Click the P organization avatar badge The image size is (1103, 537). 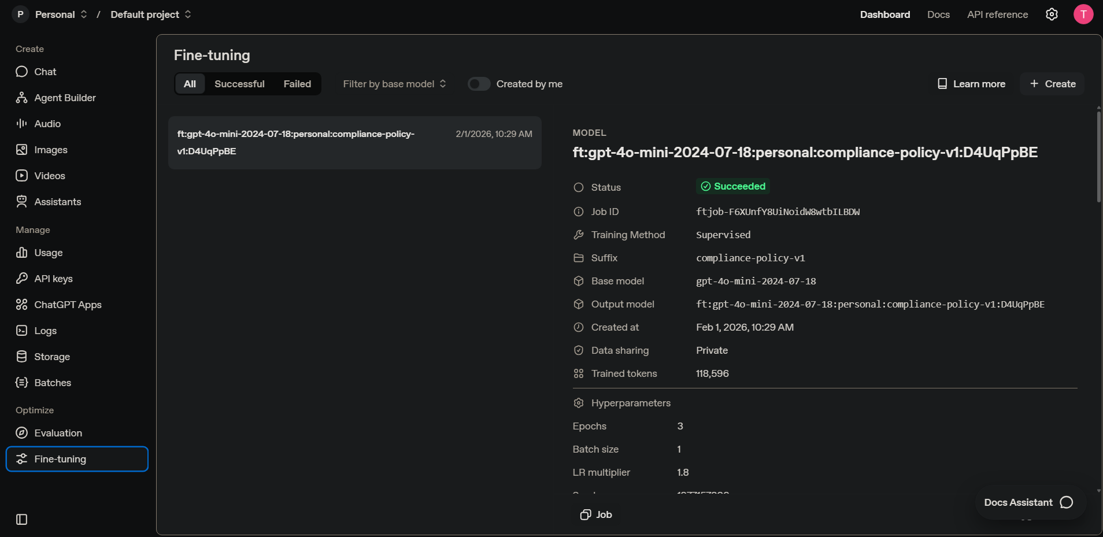pos(20,14)
